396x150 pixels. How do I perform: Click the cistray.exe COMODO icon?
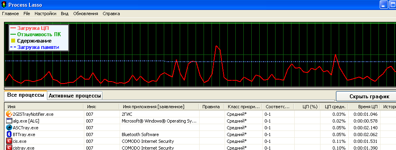tap(9, 148)
